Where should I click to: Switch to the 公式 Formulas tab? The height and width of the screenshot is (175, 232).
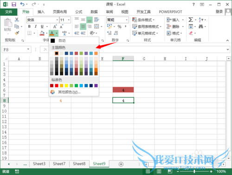(79, 12)
